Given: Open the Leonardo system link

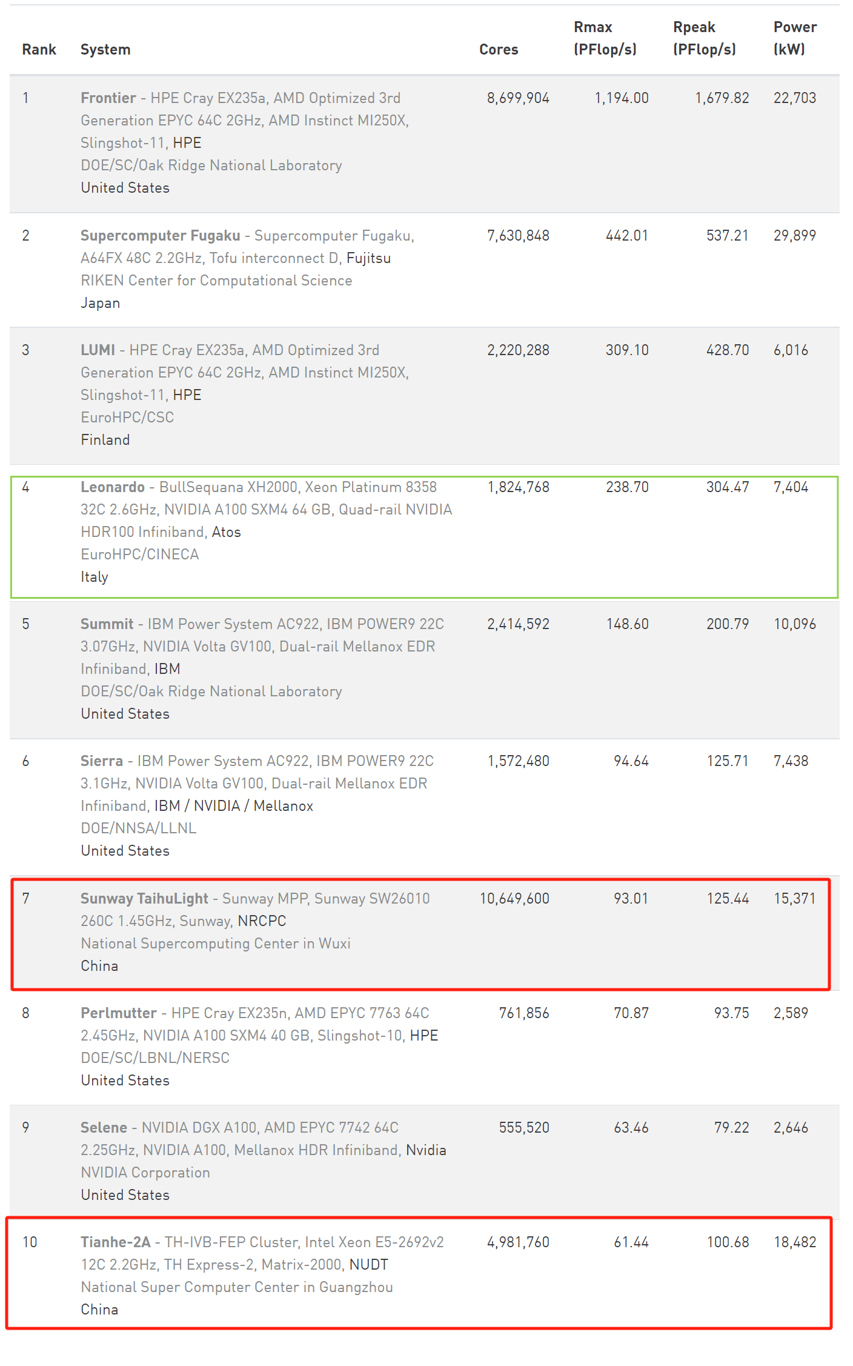Looking at the screenshot, I should coord(113,487).
